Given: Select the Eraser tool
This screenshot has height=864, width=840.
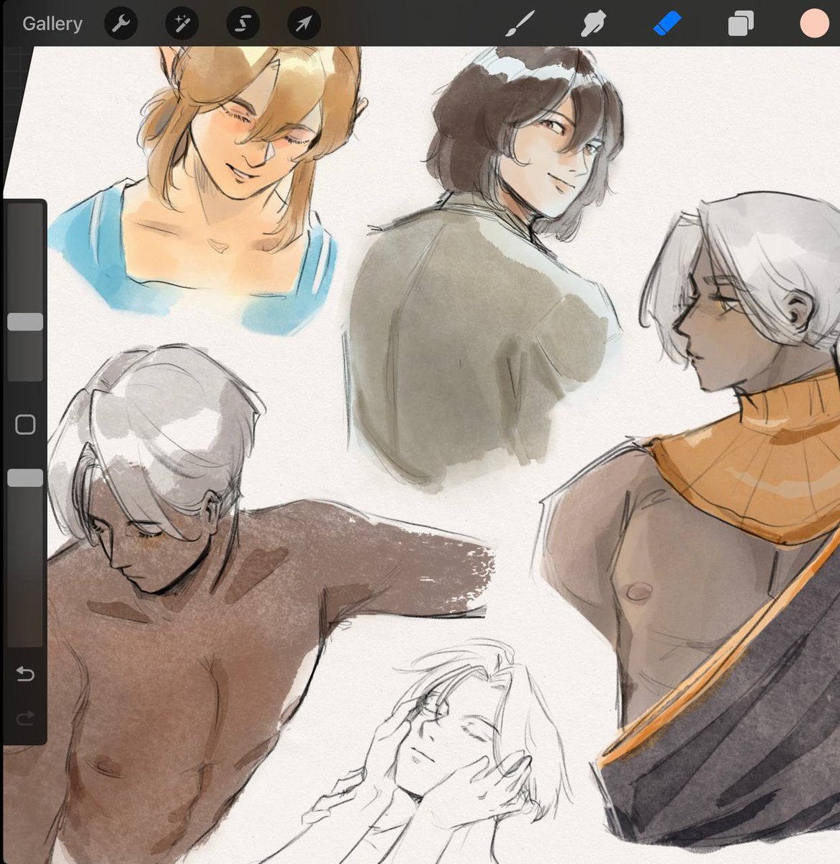Looking at the screenshot, I should coord(667,24).
